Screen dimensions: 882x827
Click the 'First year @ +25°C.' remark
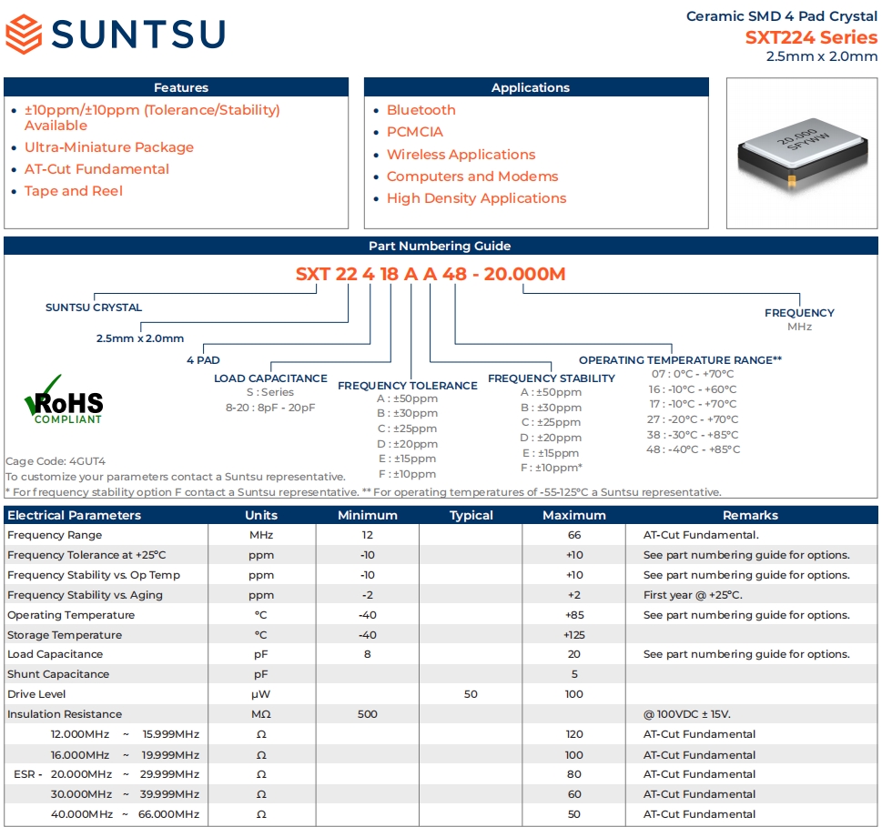(x=693, y=595)
